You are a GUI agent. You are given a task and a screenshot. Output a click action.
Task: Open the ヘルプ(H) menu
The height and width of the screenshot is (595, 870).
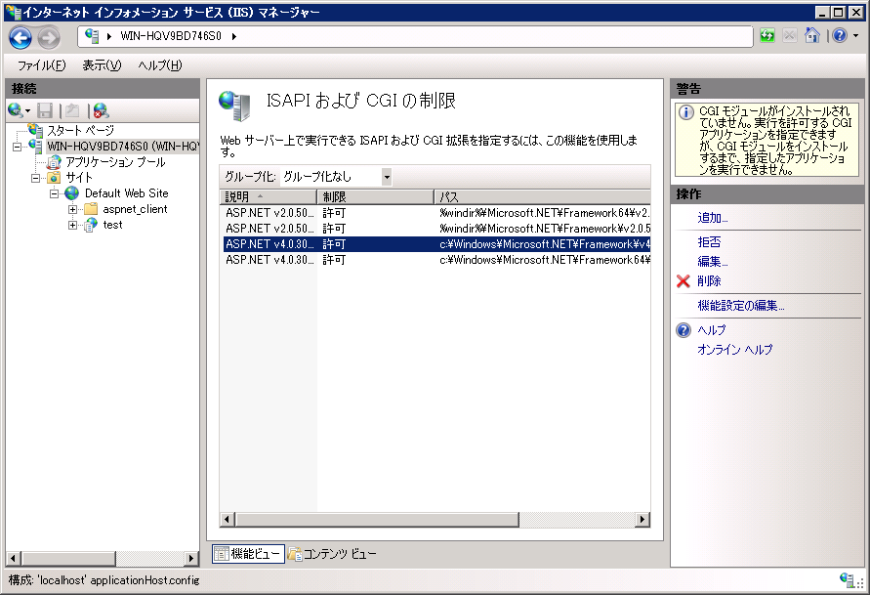tap(160, 65)
